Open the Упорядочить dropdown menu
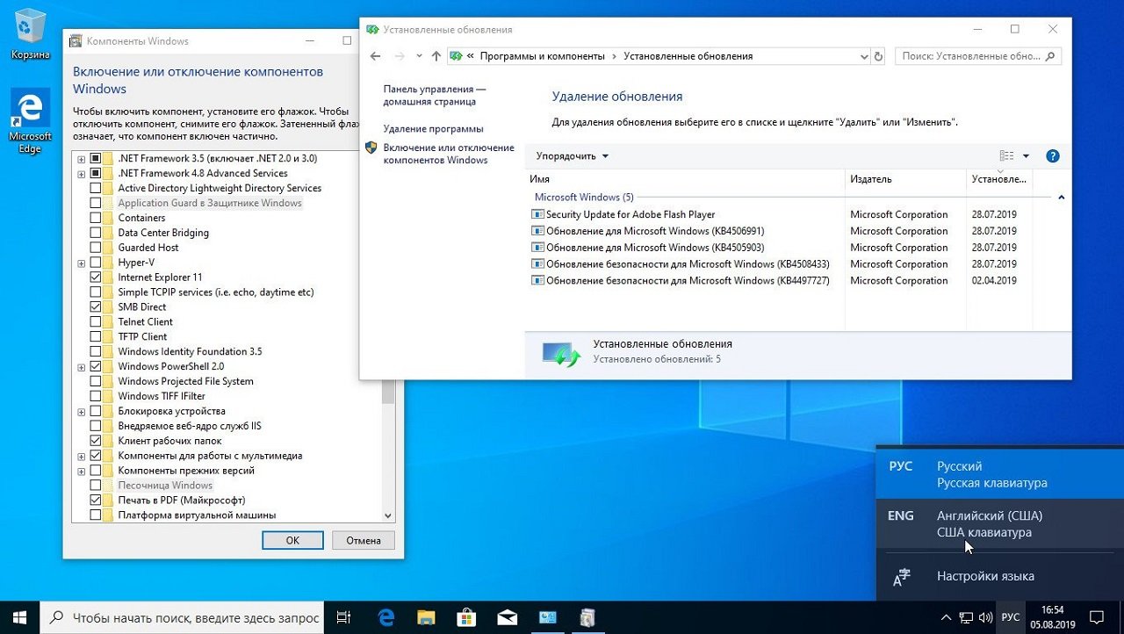 (x=573, y=156)
